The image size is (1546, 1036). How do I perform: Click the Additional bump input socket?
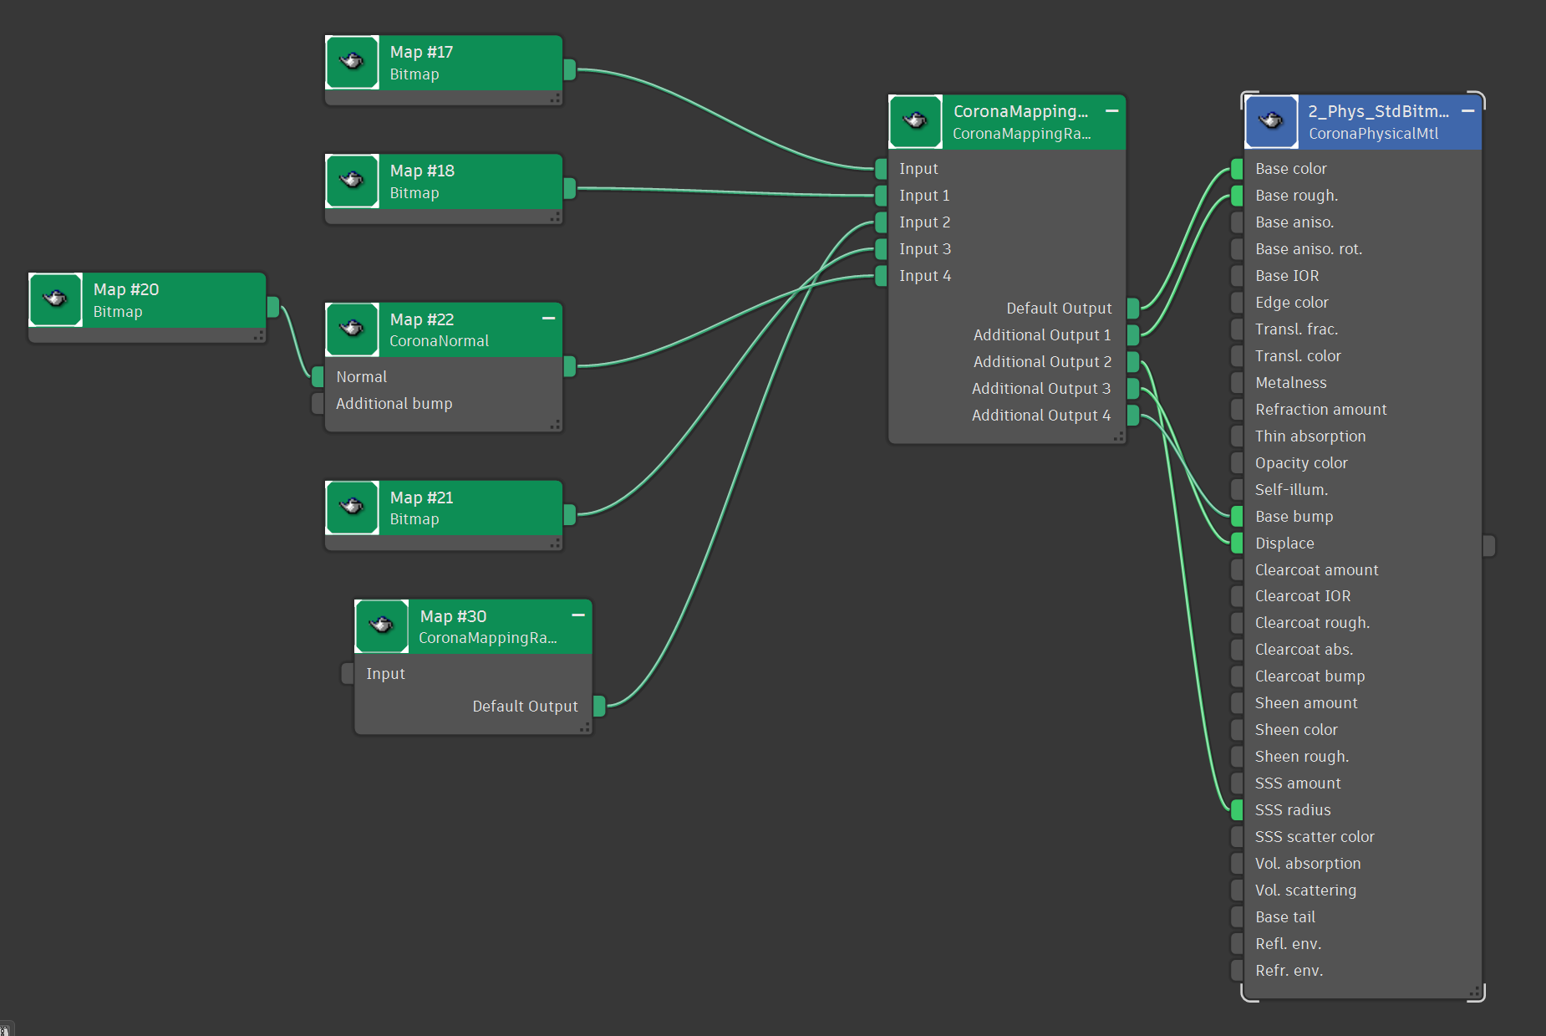[318, 403]
